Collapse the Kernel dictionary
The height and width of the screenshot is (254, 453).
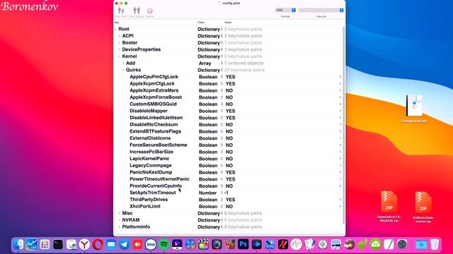tap(120, 56)
